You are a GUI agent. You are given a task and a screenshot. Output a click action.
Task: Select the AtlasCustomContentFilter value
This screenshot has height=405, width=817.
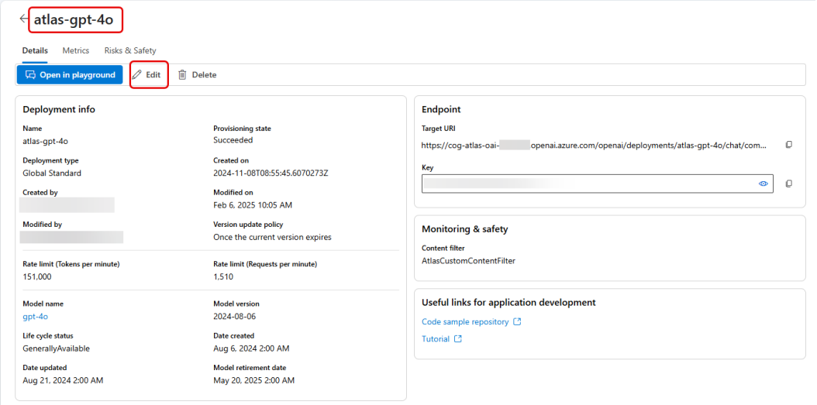(468, 261)
